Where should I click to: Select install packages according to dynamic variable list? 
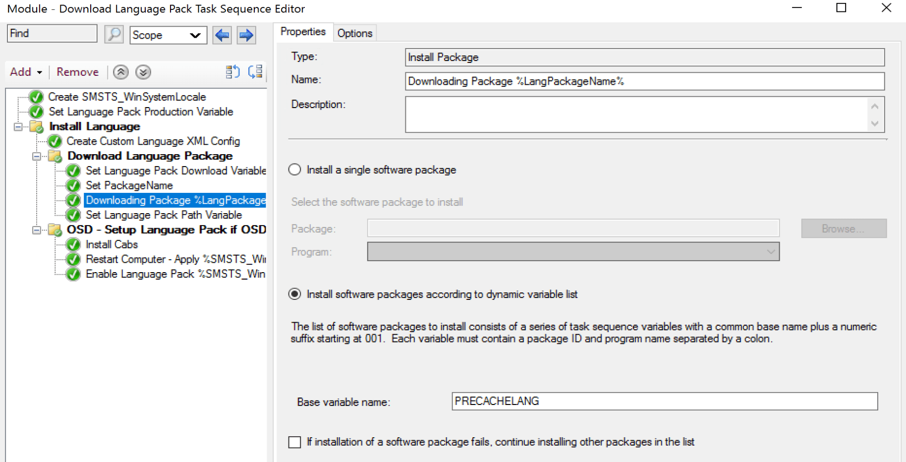pos(294,294)
